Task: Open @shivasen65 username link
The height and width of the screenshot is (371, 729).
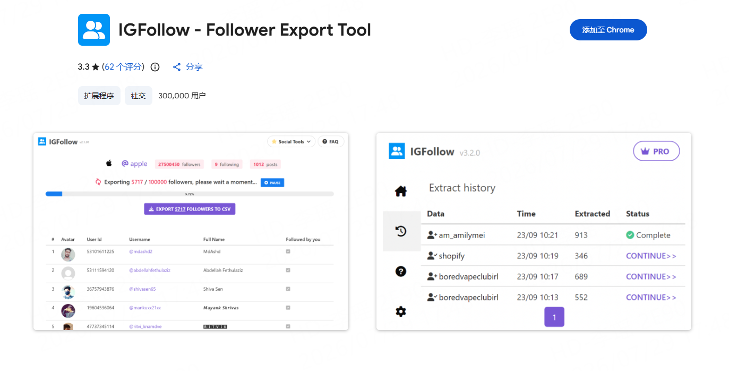Action: pos(142,289)
